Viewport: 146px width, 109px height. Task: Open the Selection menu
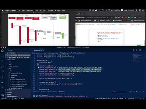(x=30, y=10)
